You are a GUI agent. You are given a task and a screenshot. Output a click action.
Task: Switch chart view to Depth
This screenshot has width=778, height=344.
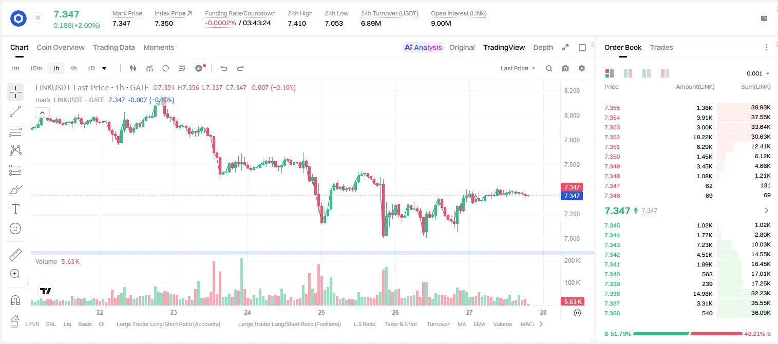click(x=543, y=47)
